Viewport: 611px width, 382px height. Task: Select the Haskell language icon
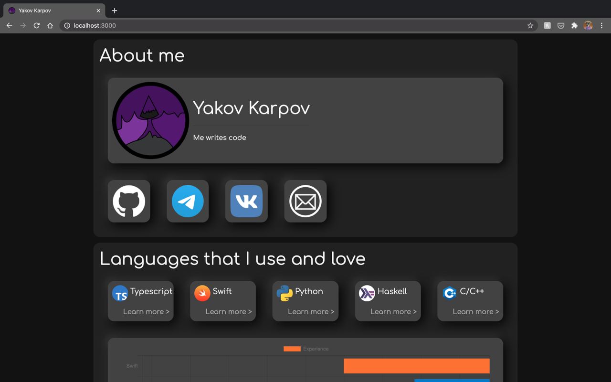367,294
